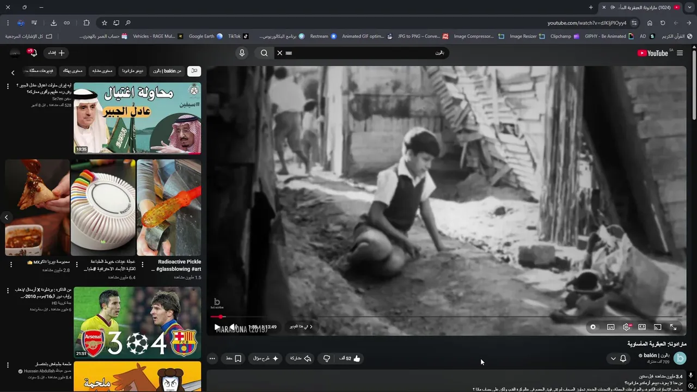Click the address bar youtube.com URL

[x=587, y=23]
